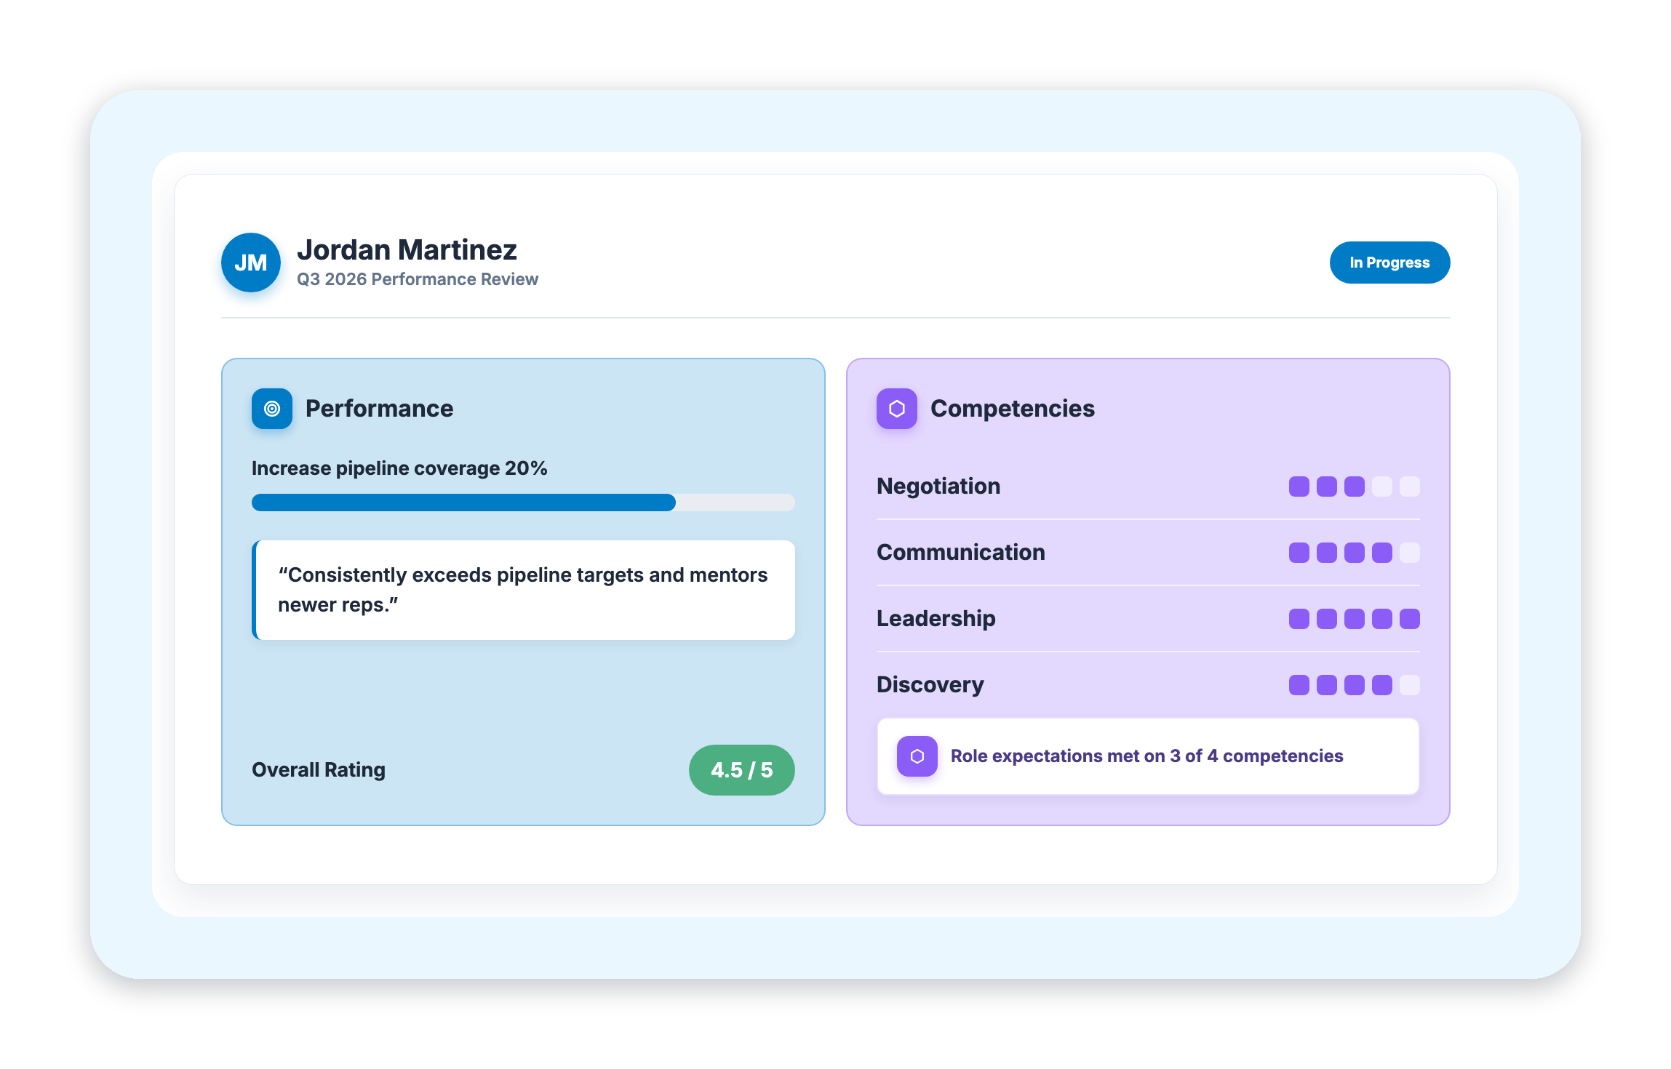Click the Overall Rating label

[x=319, y=770]
